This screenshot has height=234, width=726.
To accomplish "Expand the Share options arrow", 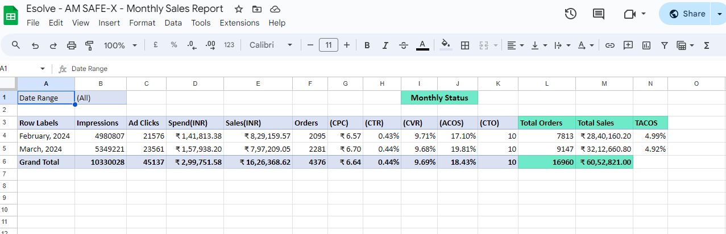I will [719, 14].
